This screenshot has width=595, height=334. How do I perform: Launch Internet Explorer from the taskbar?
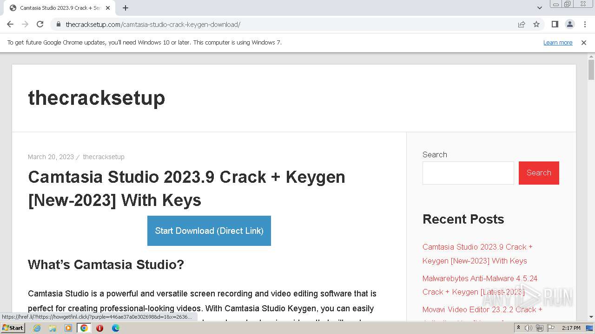pos(37,328)
